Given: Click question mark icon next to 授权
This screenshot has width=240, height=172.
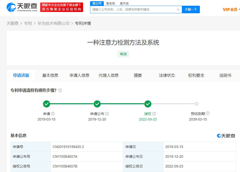Looking at the screenshot, I should pyautogui.click(x=154, y=114).
